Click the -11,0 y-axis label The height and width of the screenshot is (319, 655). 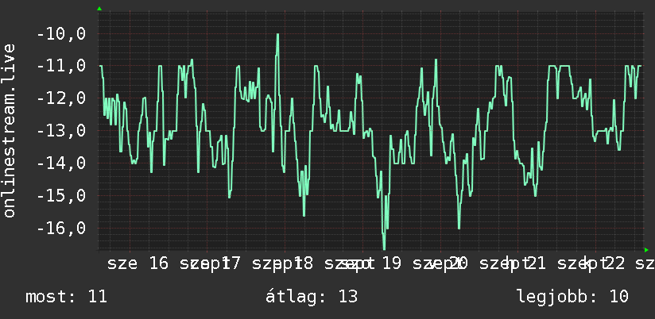[x=61, y=66]
